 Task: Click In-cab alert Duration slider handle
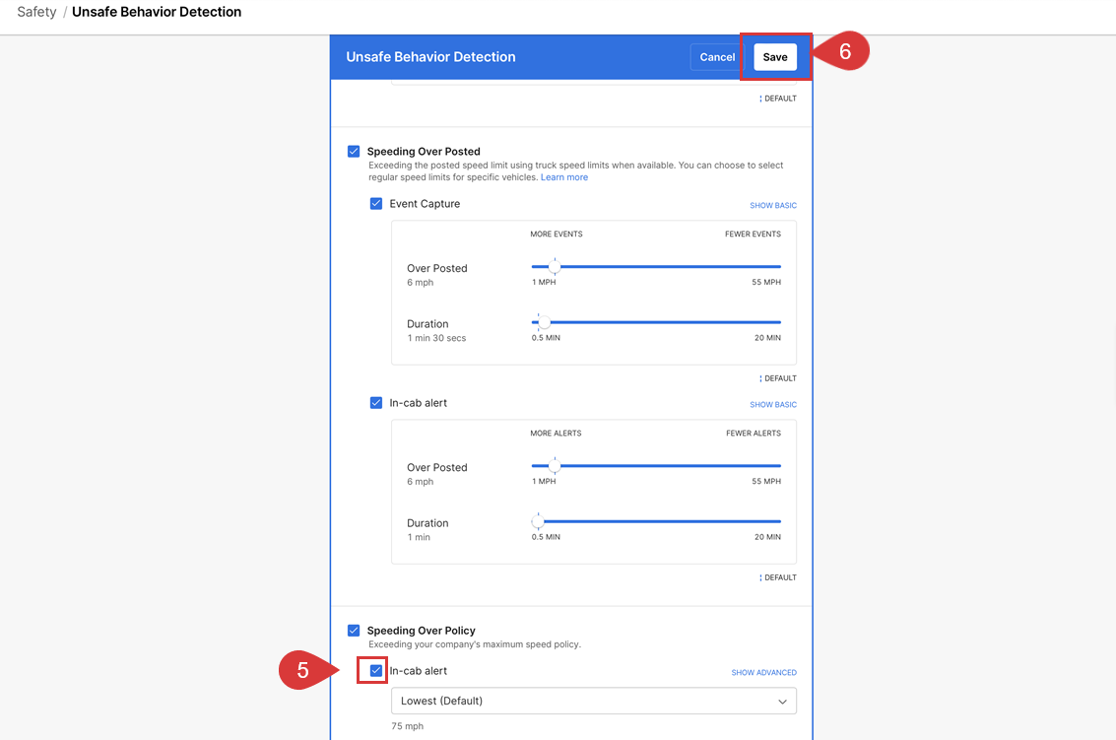tap(538, 521)
